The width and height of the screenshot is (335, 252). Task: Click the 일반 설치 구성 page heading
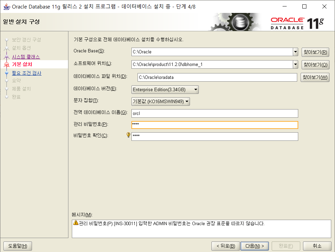[21, 22]
